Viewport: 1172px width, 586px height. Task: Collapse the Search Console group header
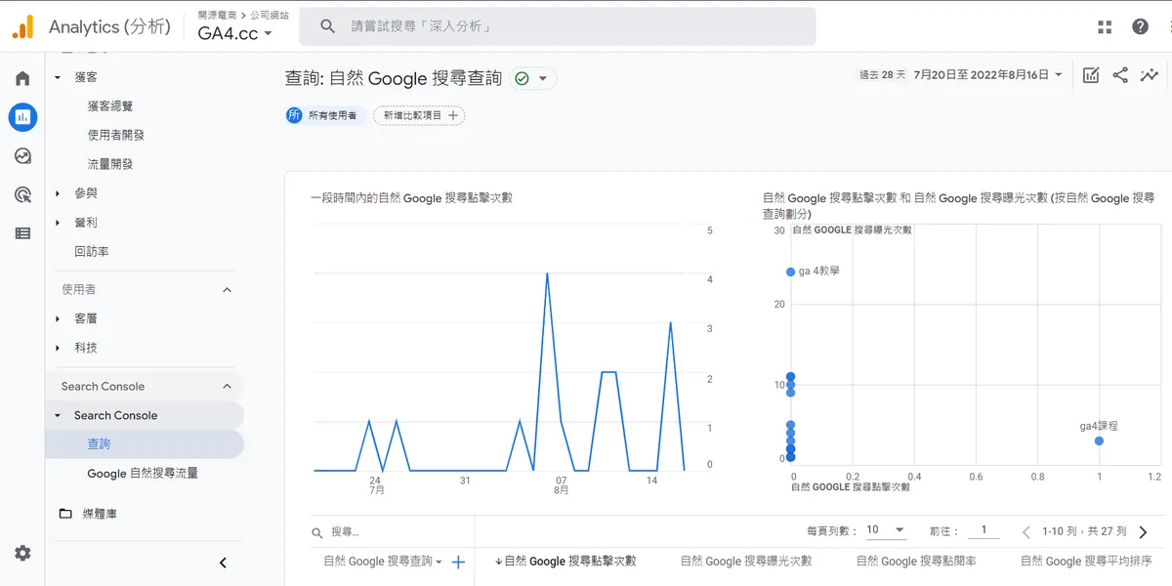[x=227, y=387]
